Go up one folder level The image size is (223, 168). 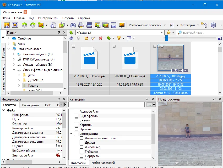coord(71,33)
